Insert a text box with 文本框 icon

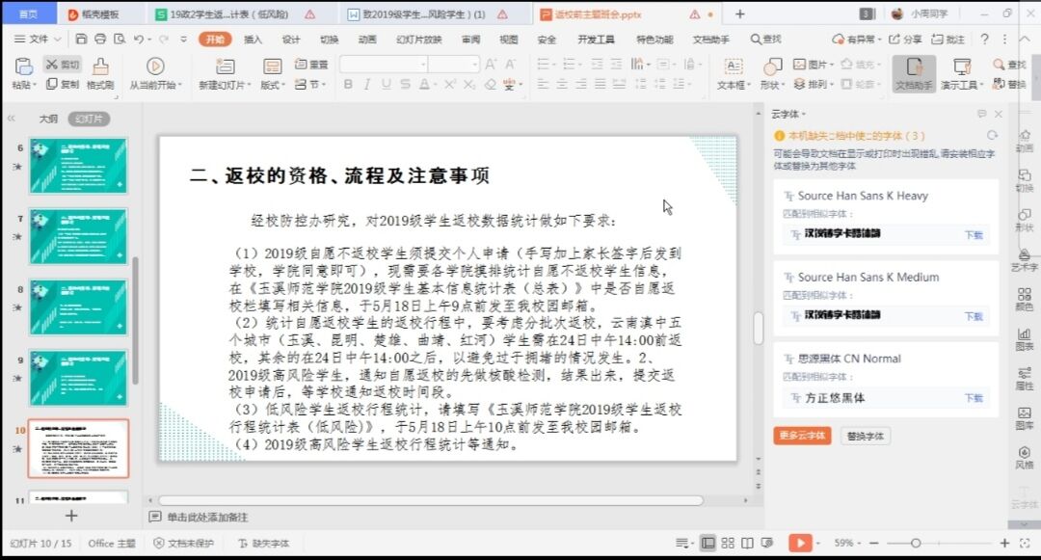pyautogui.click(x=733, y=66)
